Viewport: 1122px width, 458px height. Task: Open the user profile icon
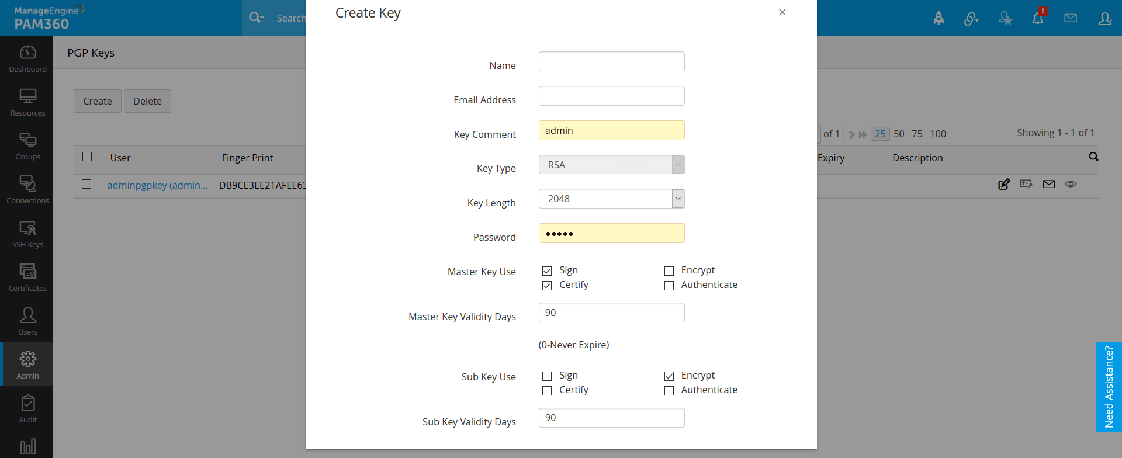coord(1105,18)
